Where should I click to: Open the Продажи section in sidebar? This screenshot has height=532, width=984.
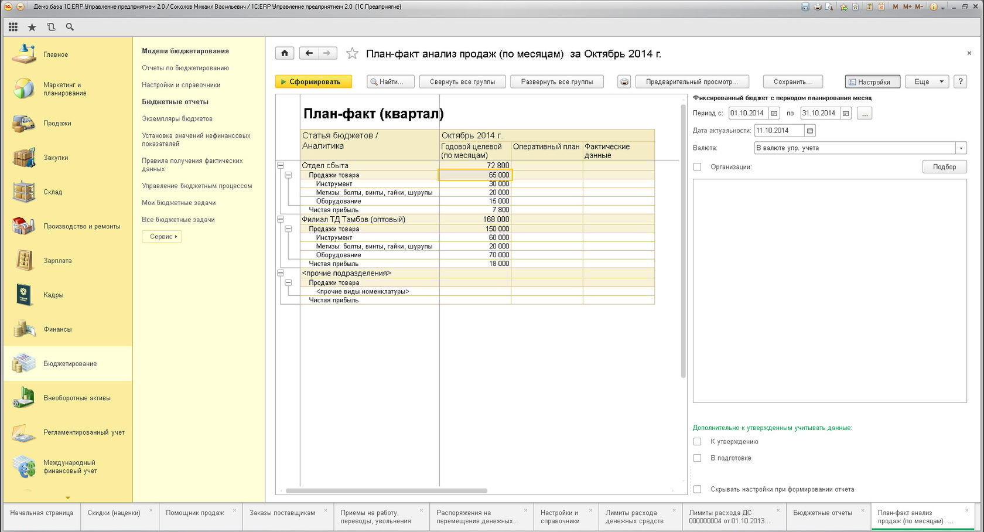coord(57,124)
